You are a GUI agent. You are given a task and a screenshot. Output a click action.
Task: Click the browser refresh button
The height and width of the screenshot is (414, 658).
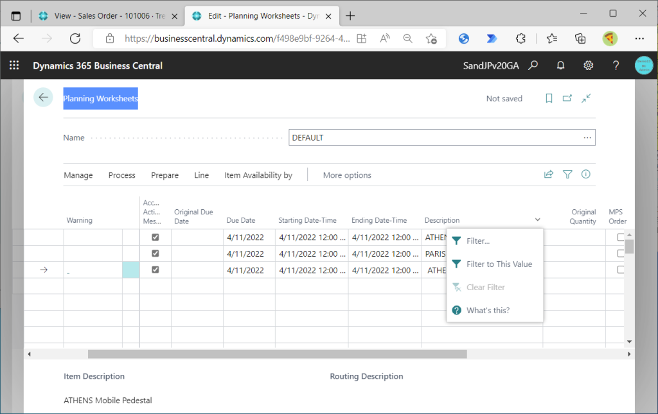75,39
